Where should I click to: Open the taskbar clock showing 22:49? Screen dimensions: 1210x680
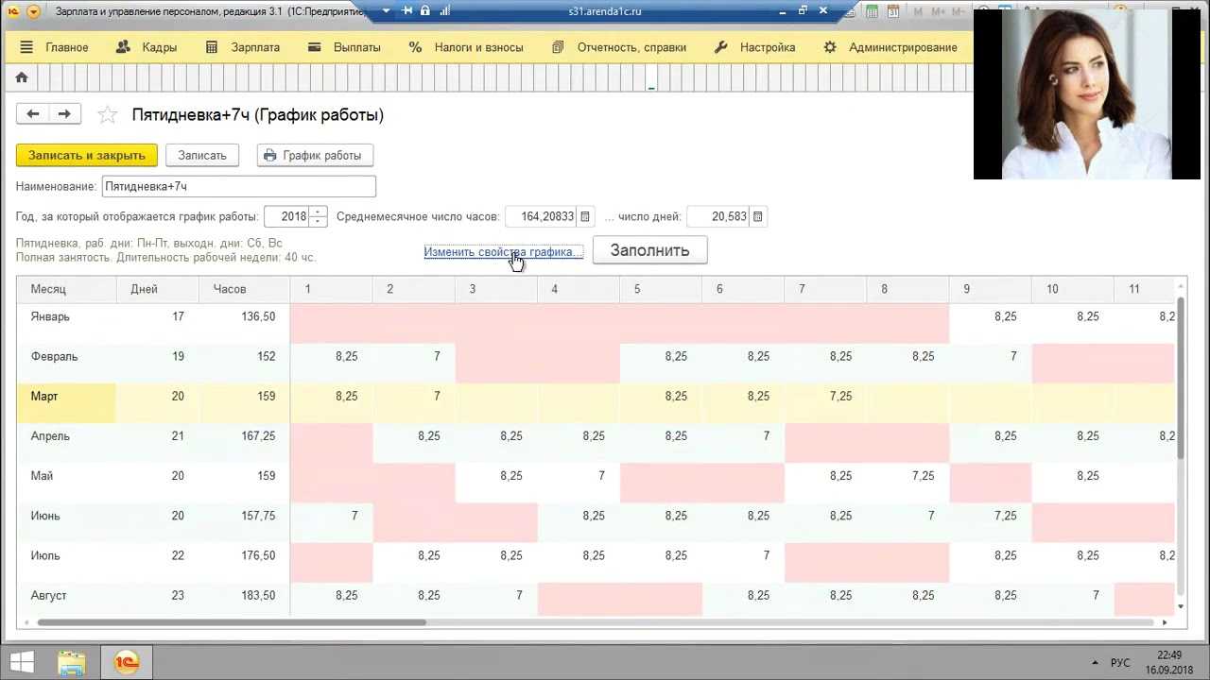click(1169, 662)
